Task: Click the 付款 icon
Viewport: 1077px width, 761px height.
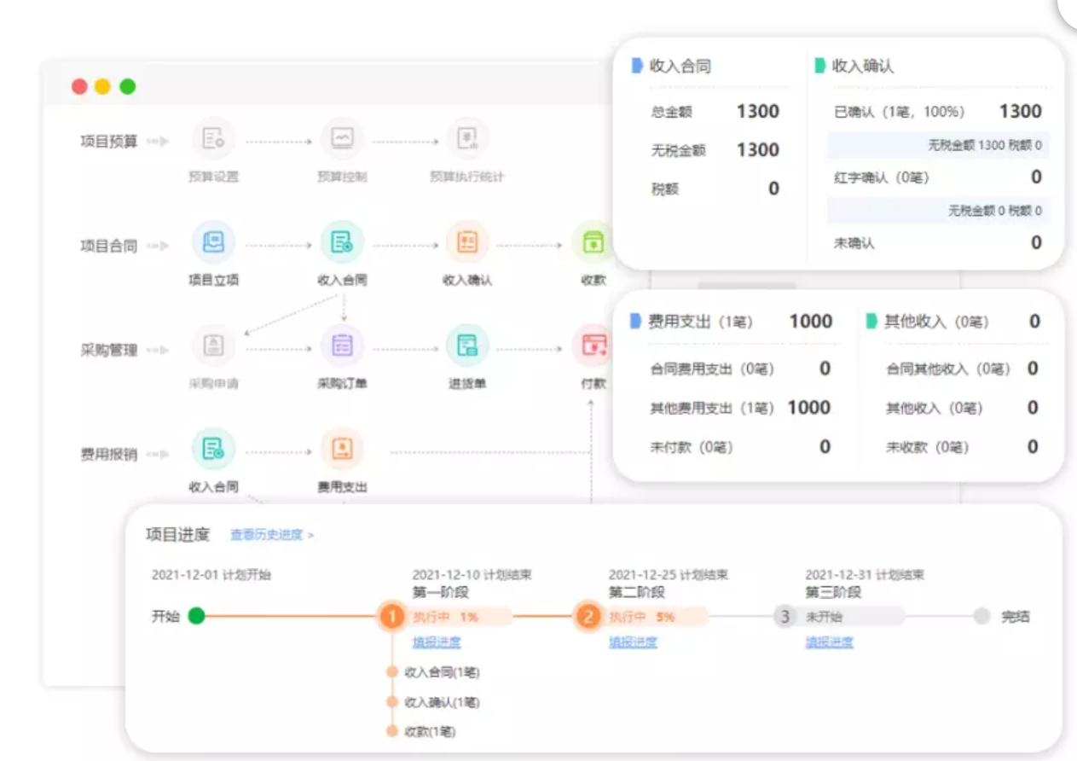Action: pyautogui.click(x=593, y=346)
